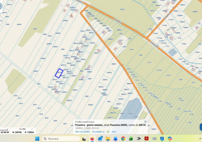Click the PL-1992 coordinate system label
202x142 pixels.
point(22,129)
